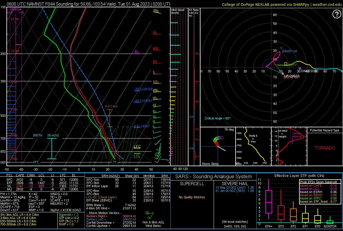This screenshot has height=231, width=343.
Task: Click the 'Critical Angle = 60°' text
Action: [x=217, y=118]
